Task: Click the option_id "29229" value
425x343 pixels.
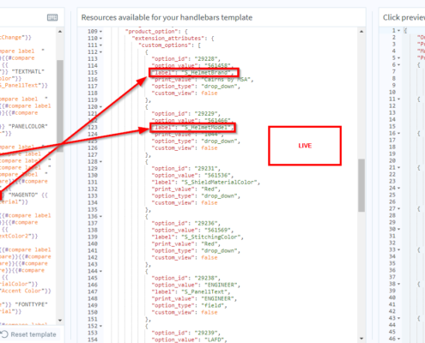Action: pyautogui.click(x=206, y=114)
